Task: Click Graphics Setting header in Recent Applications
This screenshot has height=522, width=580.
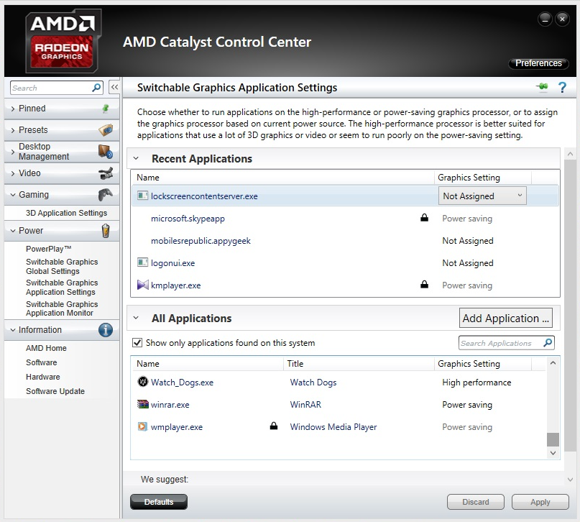Action: (x=482, y=178)
